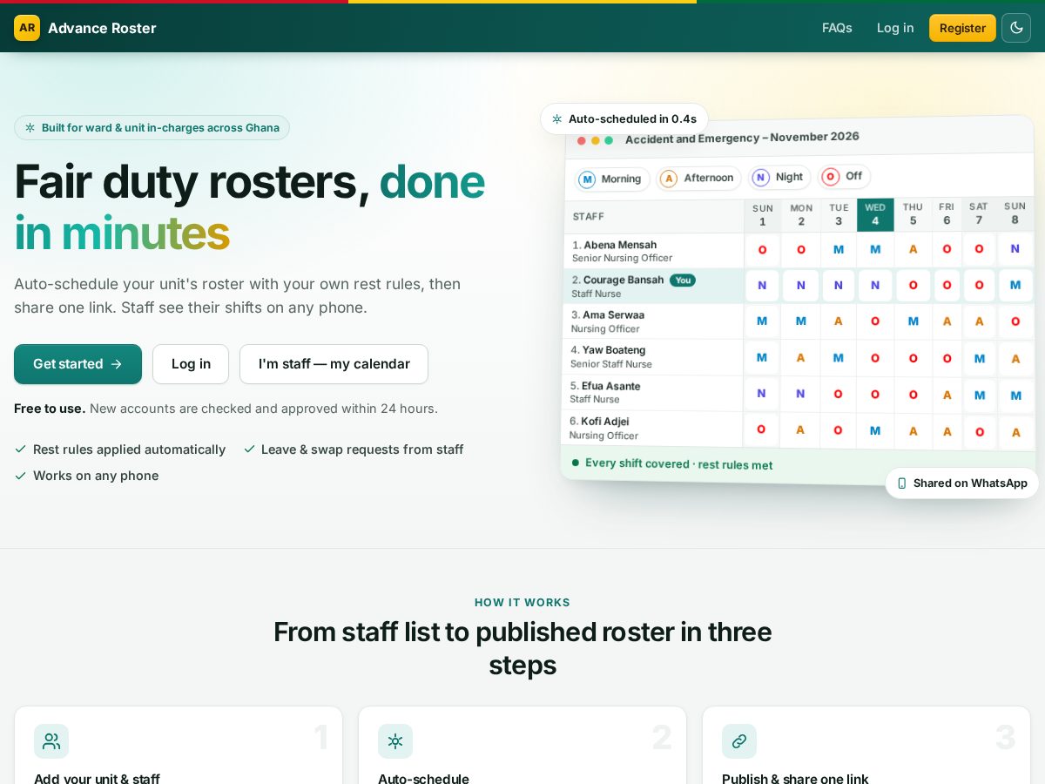The width and height of the screenshot is (1045, 784).
Task: Click the Advance Roster brand name
Action: click(102, 28)
